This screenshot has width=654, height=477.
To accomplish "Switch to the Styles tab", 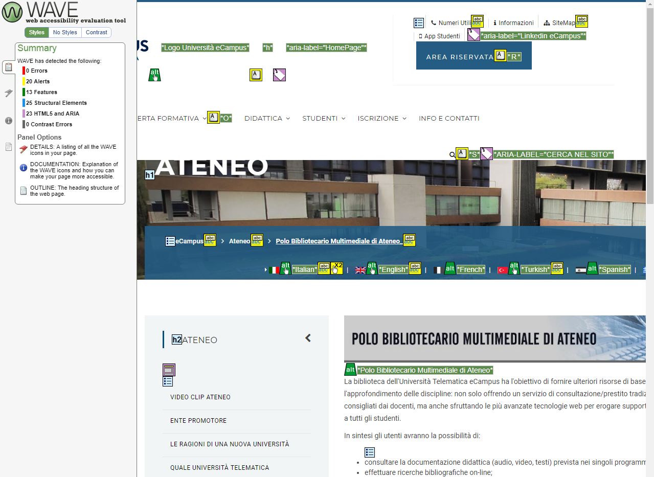I will [x=37, y=32].
